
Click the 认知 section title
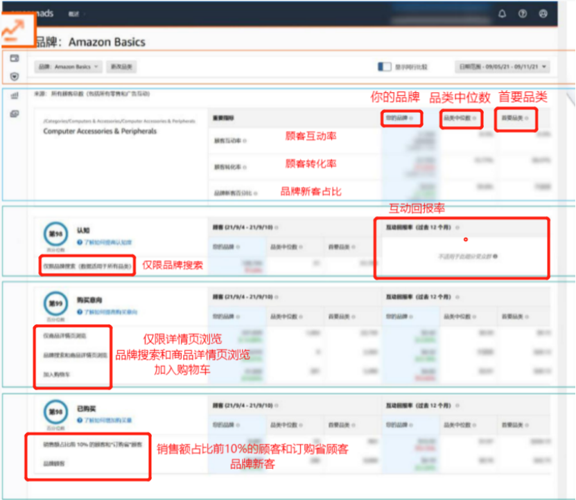pos(83,230)
